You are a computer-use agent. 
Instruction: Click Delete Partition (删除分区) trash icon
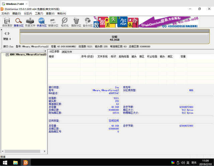point(76,22)
